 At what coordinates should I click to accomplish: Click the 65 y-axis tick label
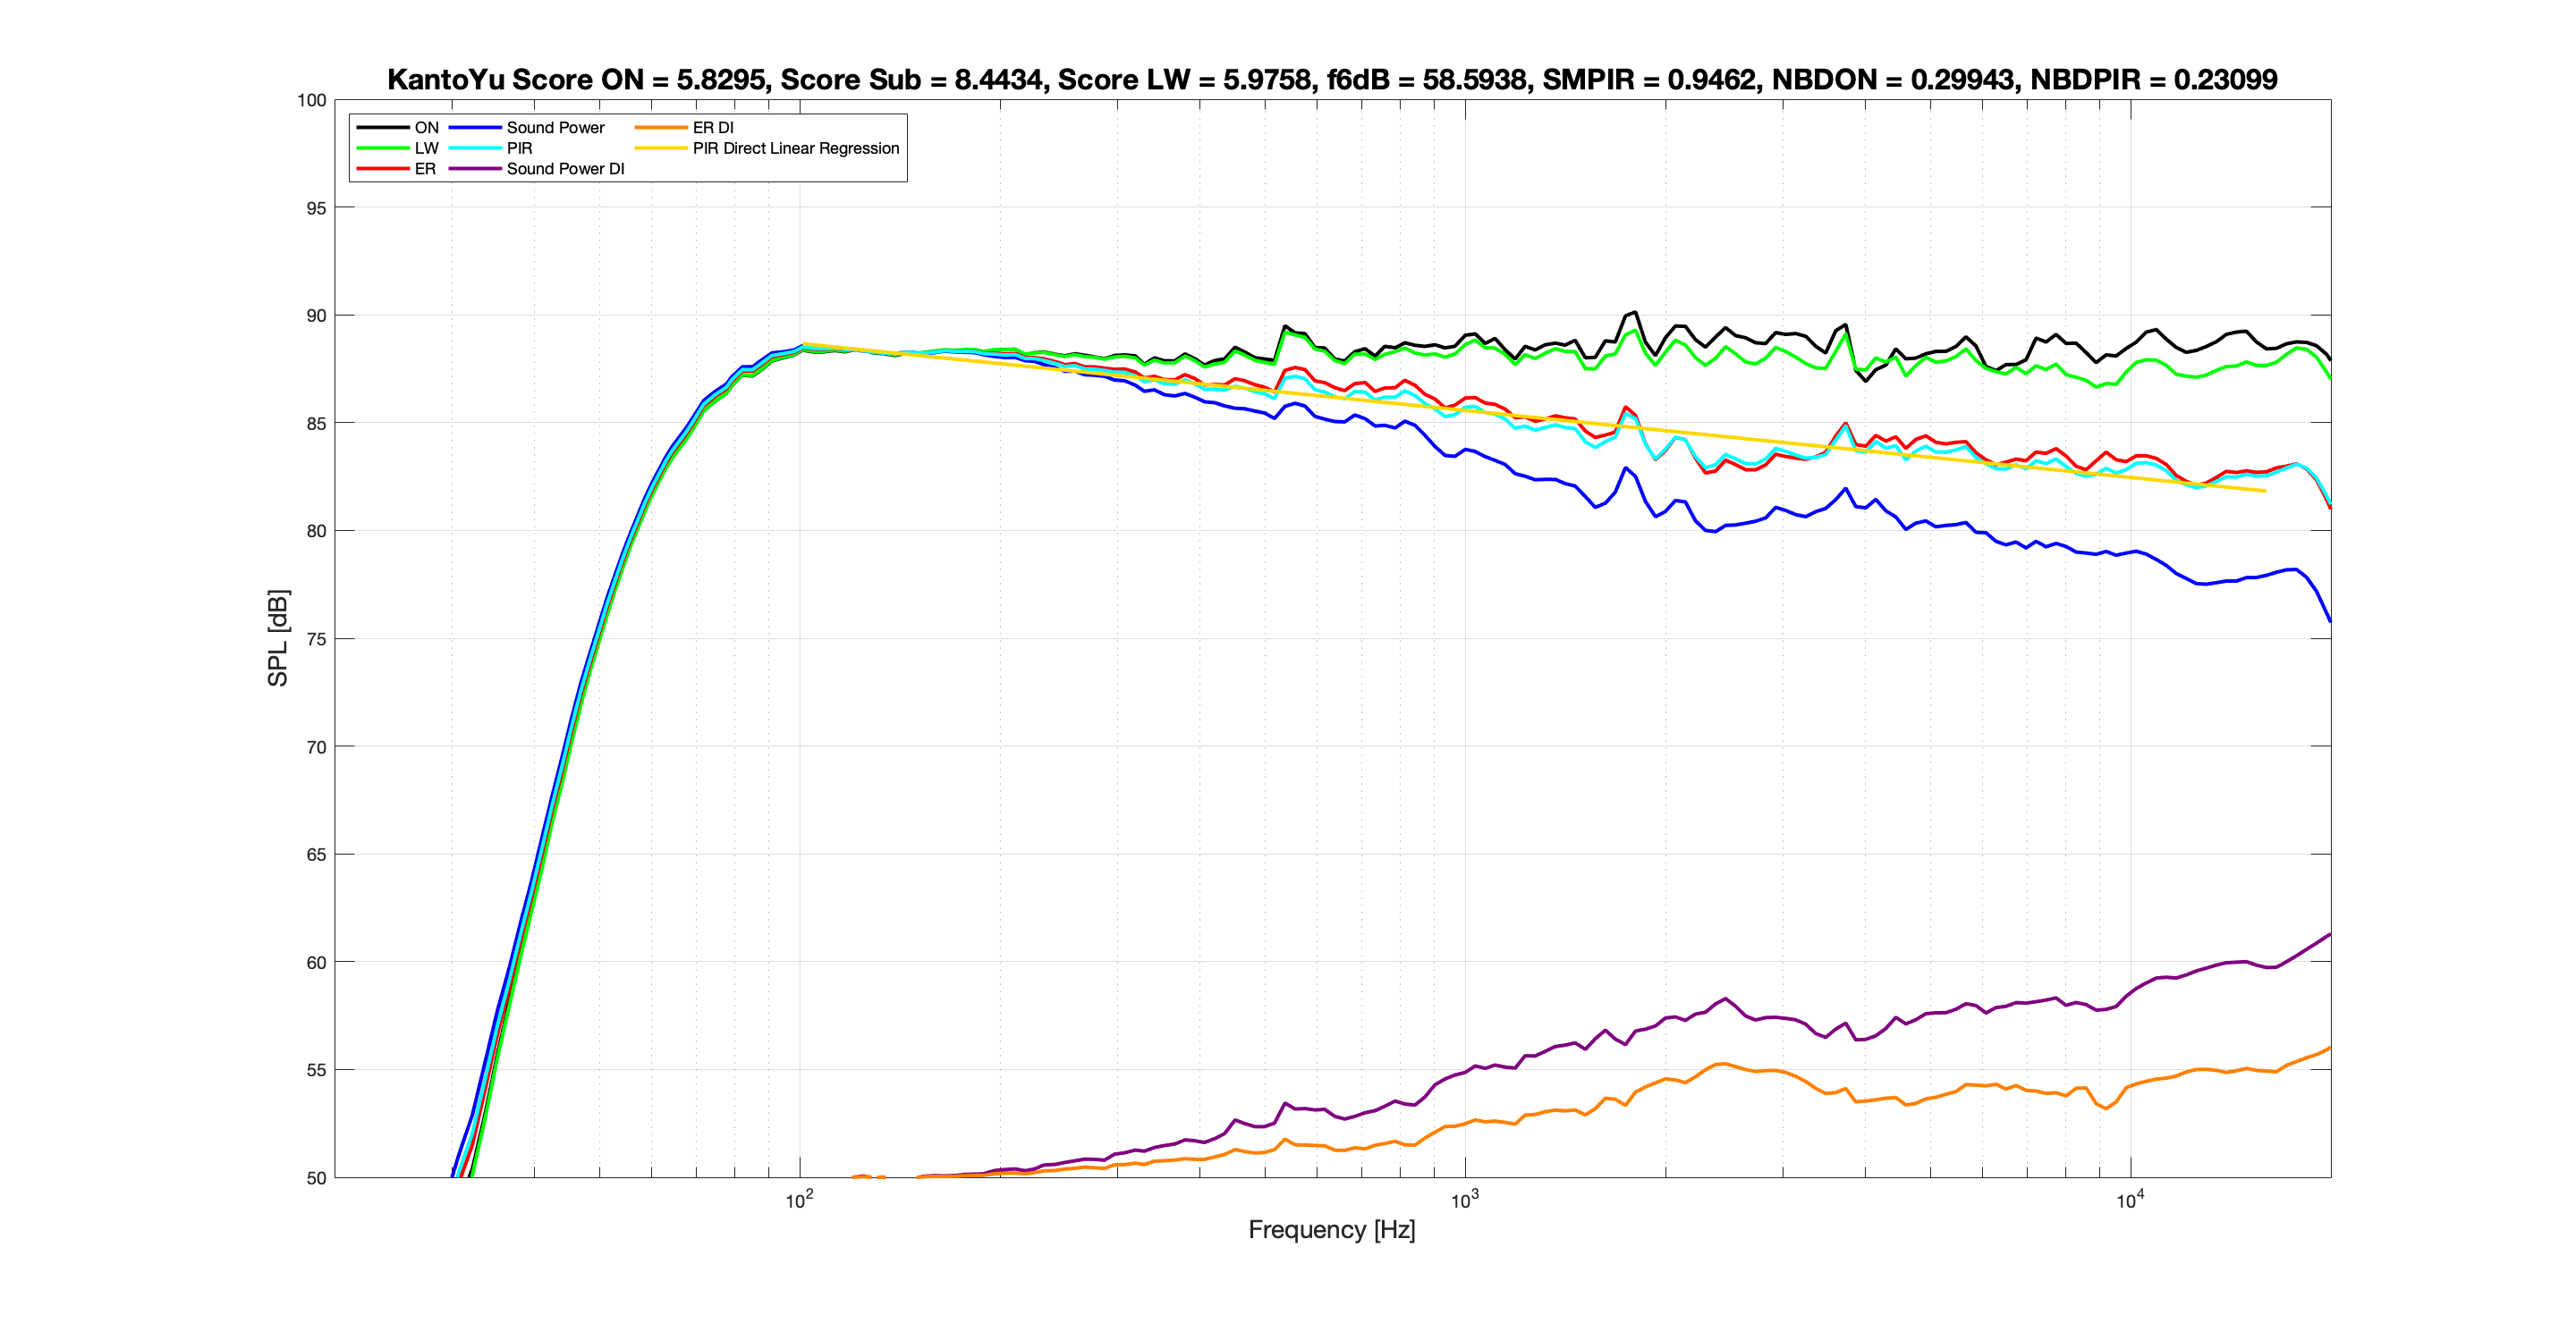[x=316, y=855]
